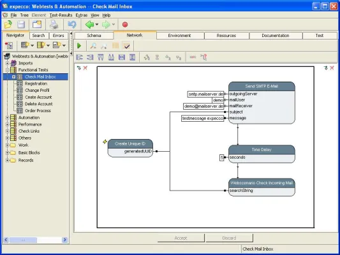Click the Discard button

click(x=229, y=238)
